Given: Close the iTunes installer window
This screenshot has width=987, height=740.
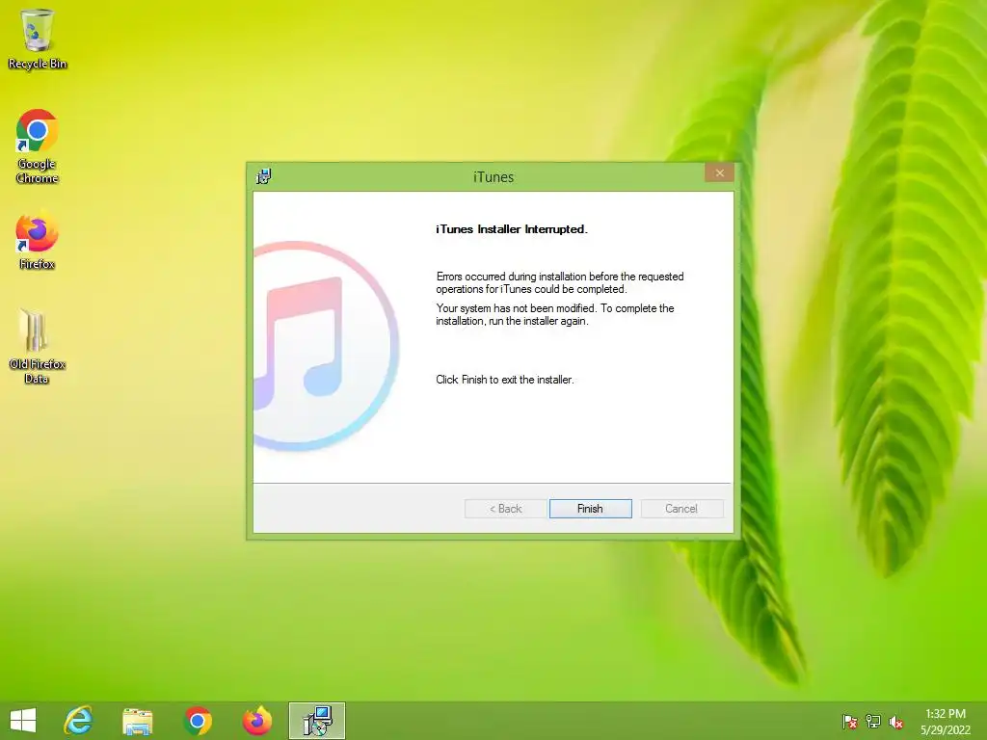Looking at the screenshot, I should click(719, 173).
